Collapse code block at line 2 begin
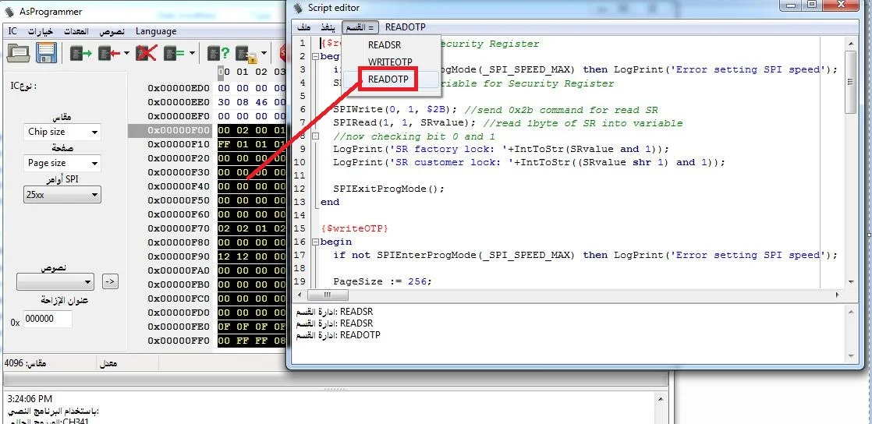Screen dimensions: 872x424 [x=315, y=56]
